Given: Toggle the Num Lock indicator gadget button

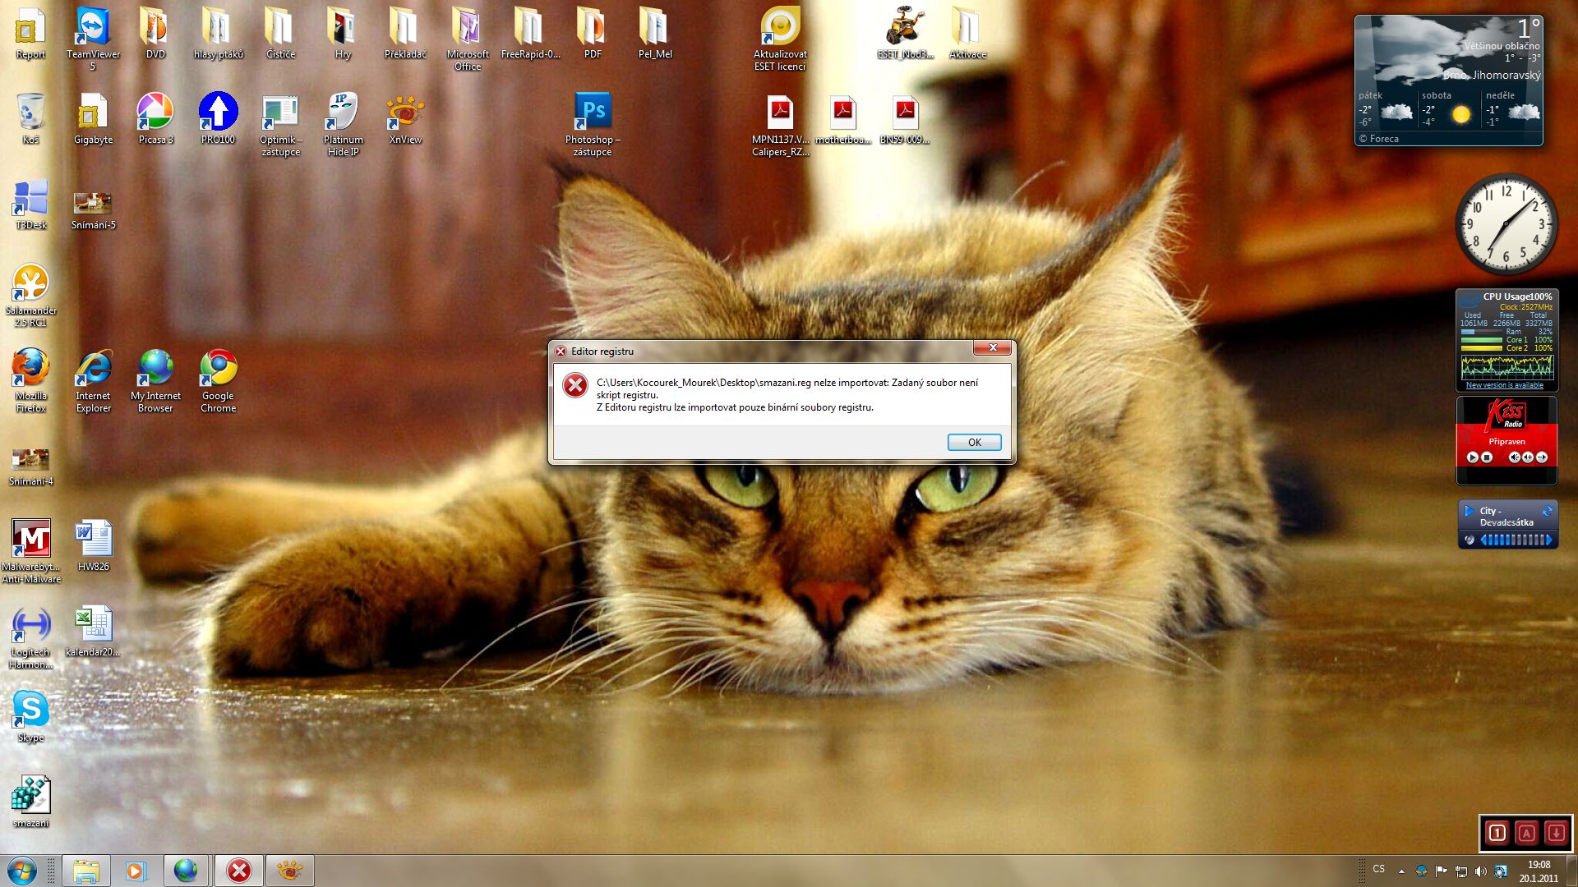Looking at the screenshot, I should click(1497, 833).
